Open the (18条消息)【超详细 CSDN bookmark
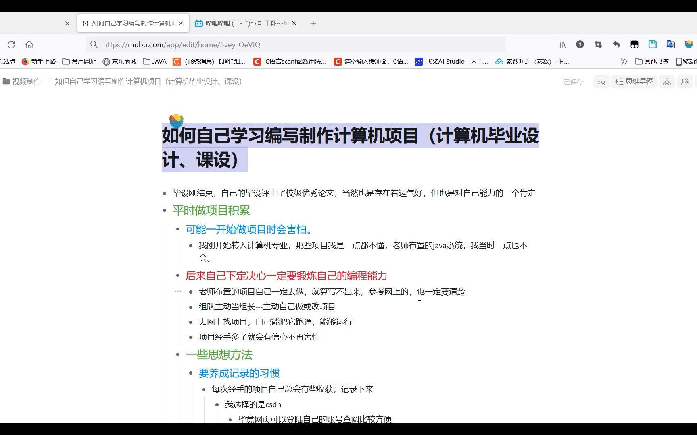The width and height of the screenshot is (697, 435). 209,62
